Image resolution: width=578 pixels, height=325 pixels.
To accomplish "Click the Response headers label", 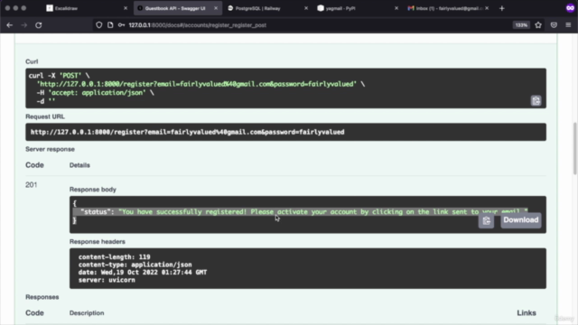I will (98, 242).
